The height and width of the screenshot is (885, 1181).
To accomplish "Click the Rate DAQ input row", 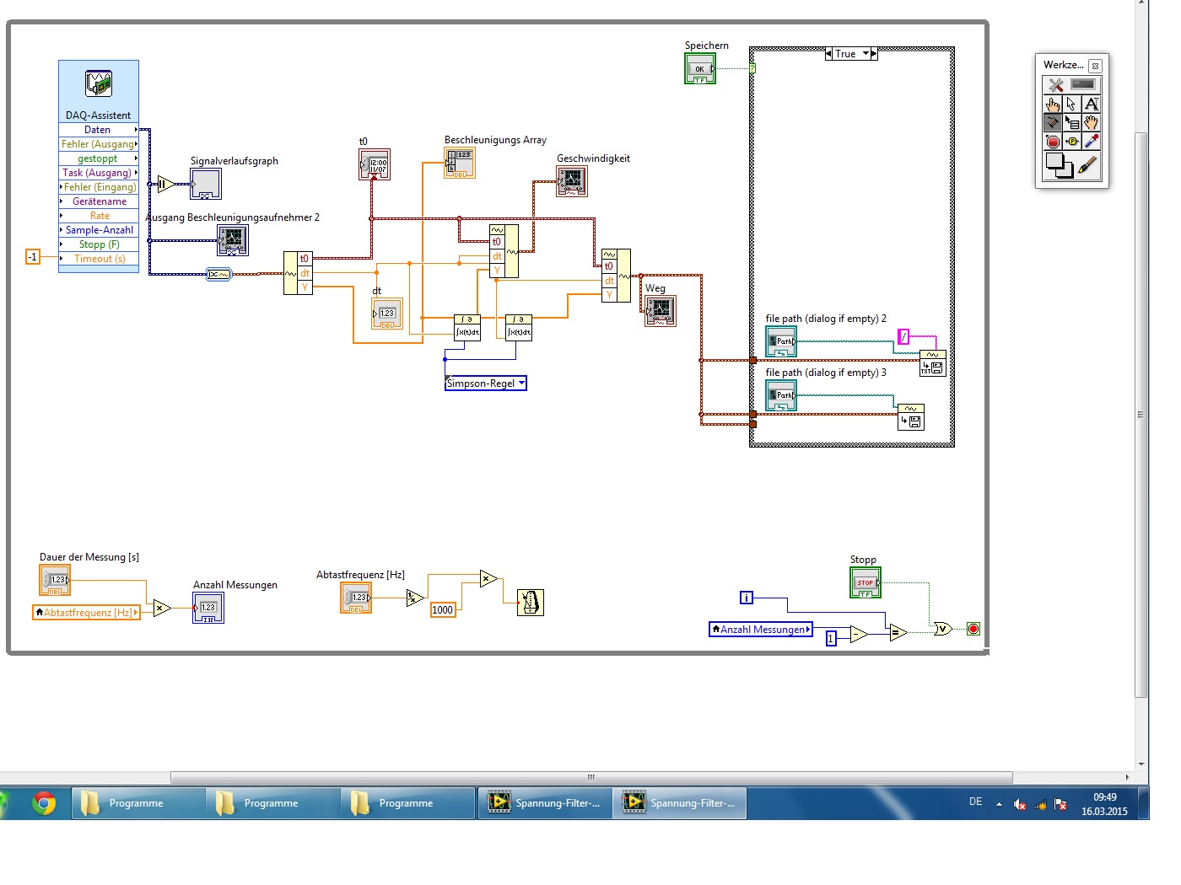I will 98,216.
